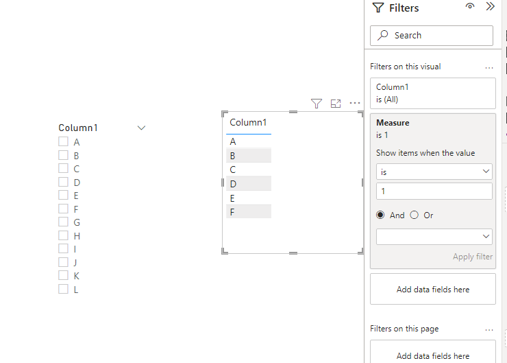Check the D checkbox in the slicer
This screenshot has height=363, width=507.
pos(63,182)
